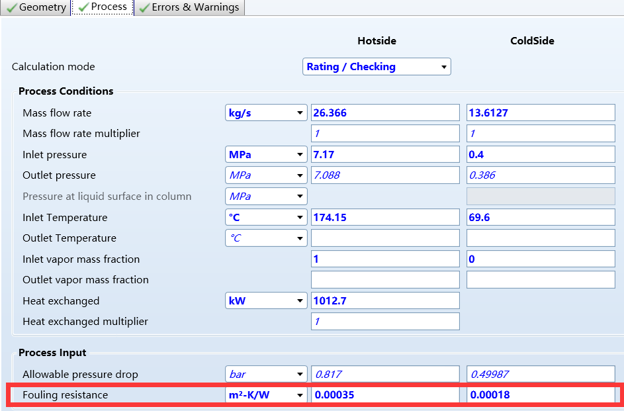
Task: Click the Mass flow rate multiplier label
Action: pos(81,133)
